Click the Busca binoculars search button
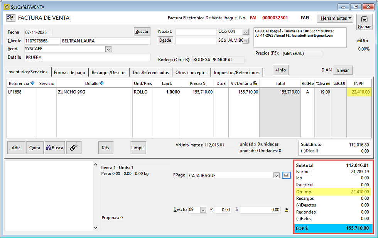The height and width of the screenshot is (238, 378). [55, 148]
